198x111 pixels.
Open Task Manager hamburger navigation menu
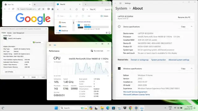[x=50, y=45]
